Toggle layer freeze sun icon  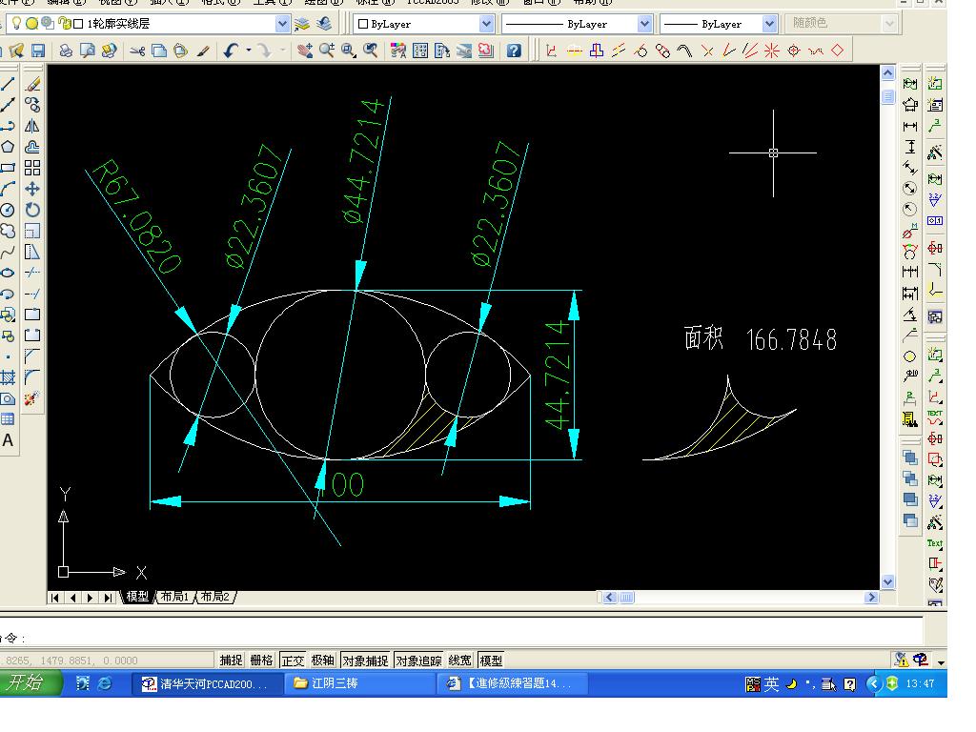(x=31, y=24)
